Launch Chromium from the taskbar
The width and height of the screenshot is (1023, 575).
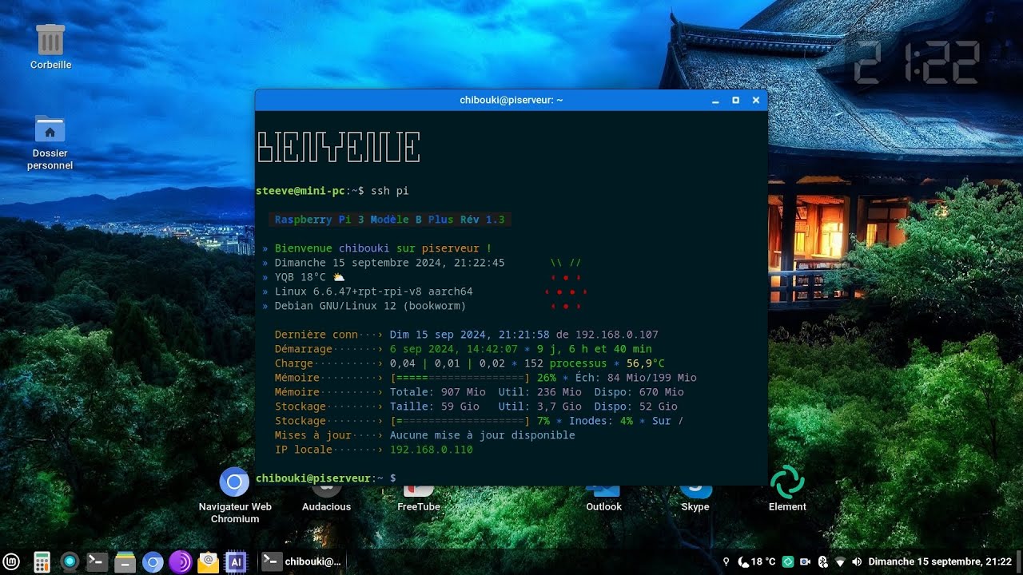pyautogui.click(x=153, y=562)
